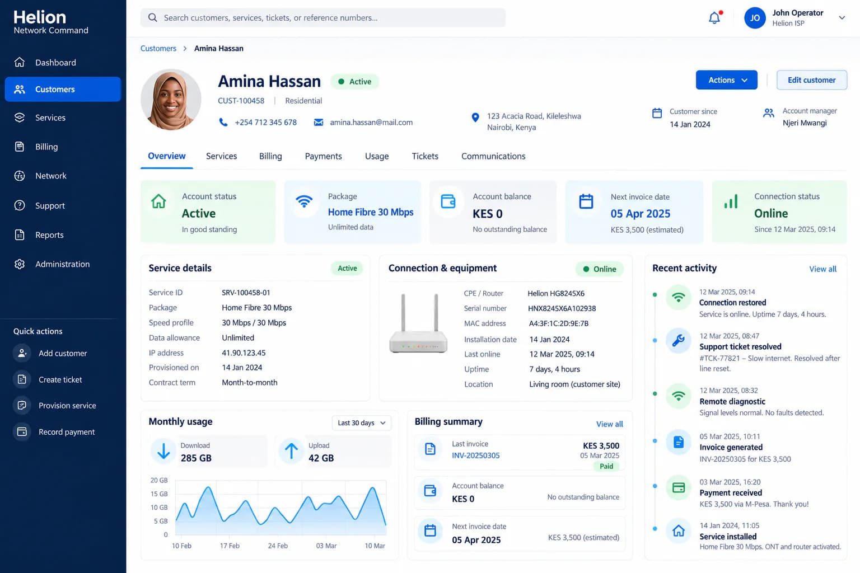Click the Upload arrow icon in Monthly usage
Image resolution: width=860 pixels, height=573 pixels.
pyautogui.click(x=291, y=451)
